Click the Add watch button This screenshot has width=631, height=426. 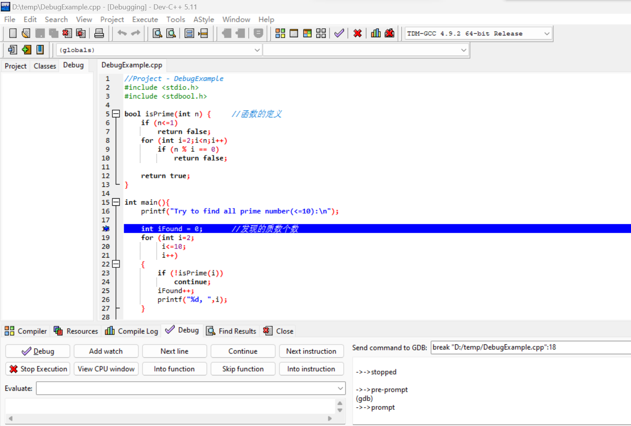(x=106, y=351)
